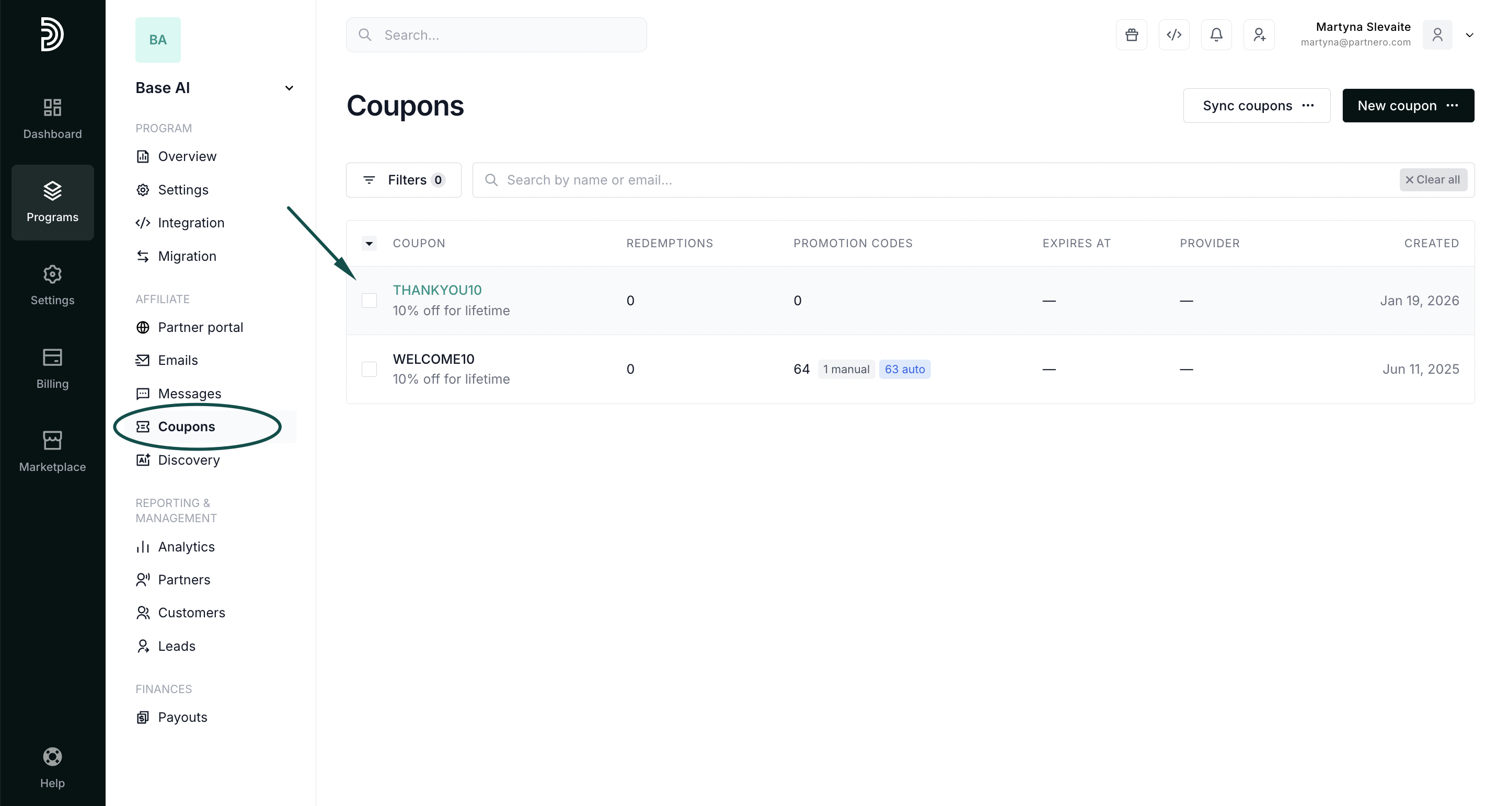Toggle select-all checkbox in table header

click(369, 244)
